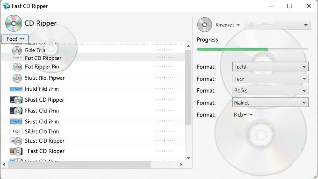Image resolution: width=318 pixels, height=179 pixels.
Task: Select the Siust Cld Trim entry
Action: pos(93,122)
